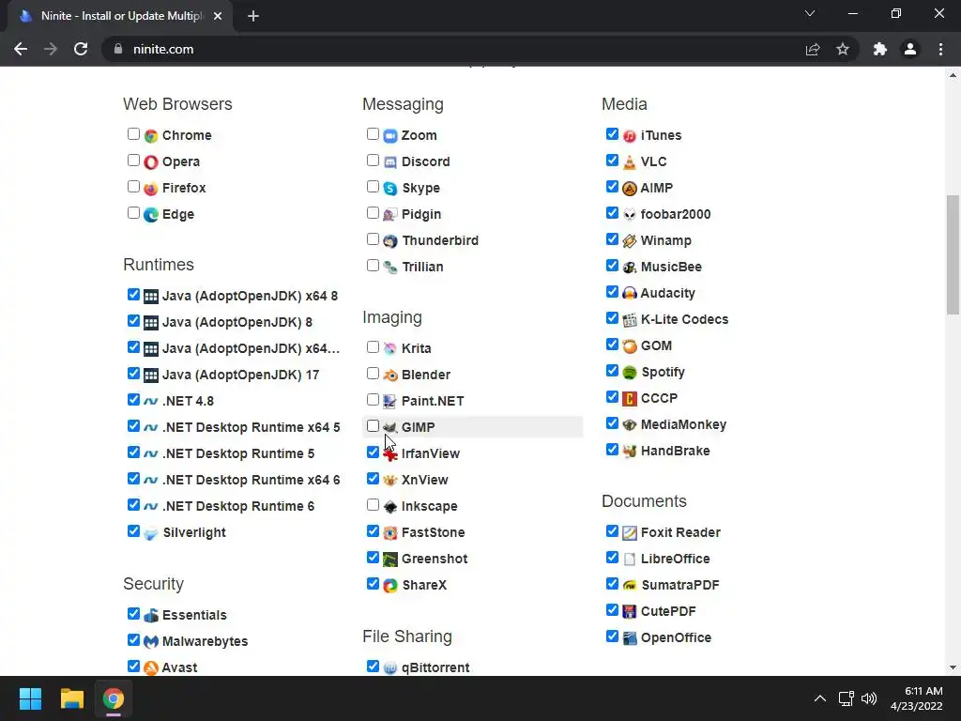Enable the GIMP checkbox

pos(373,426)
